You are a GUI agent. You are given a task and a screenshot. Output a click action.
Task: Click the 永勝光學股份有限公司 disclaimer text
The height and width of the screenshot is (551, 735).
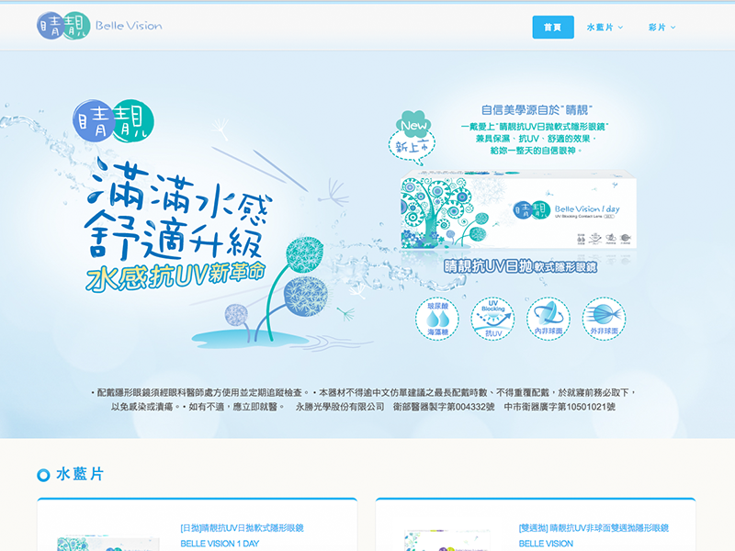click(340, 407)
